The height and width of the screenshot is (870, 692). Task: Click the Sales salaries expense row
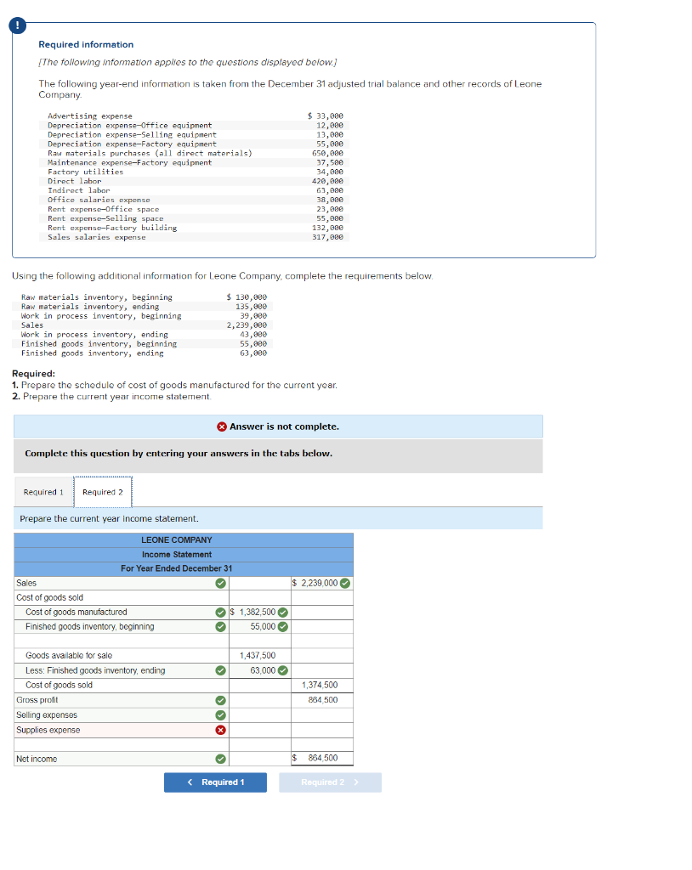coord(195,238)
